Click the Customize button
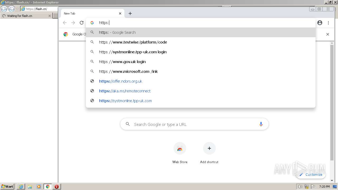 click(311, 174)
